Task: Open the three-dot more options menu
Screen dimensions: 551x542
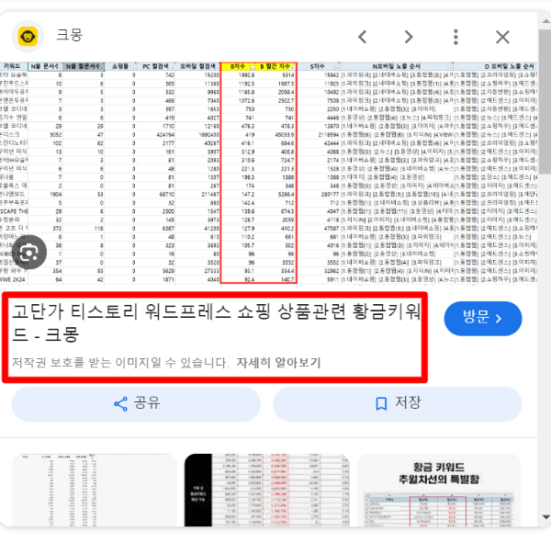Action: pos(455,37)
